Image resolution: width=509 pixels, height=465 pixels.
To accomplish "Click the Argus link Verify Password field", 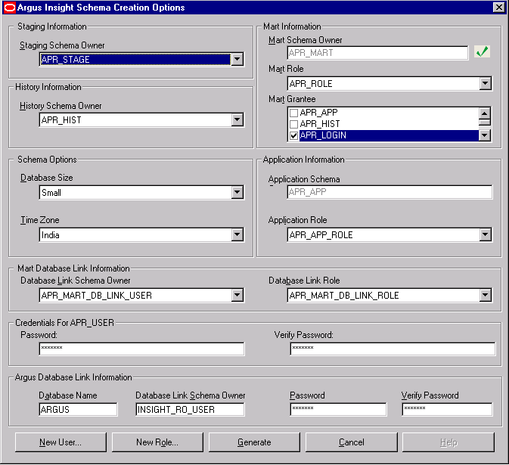I will click(447, 409).
